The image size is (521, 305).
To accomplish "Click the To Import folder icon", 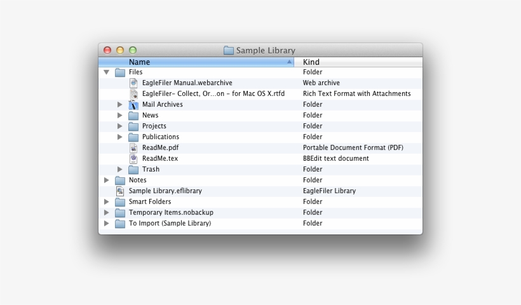I will pyautogui.click(x=120, y=224).
